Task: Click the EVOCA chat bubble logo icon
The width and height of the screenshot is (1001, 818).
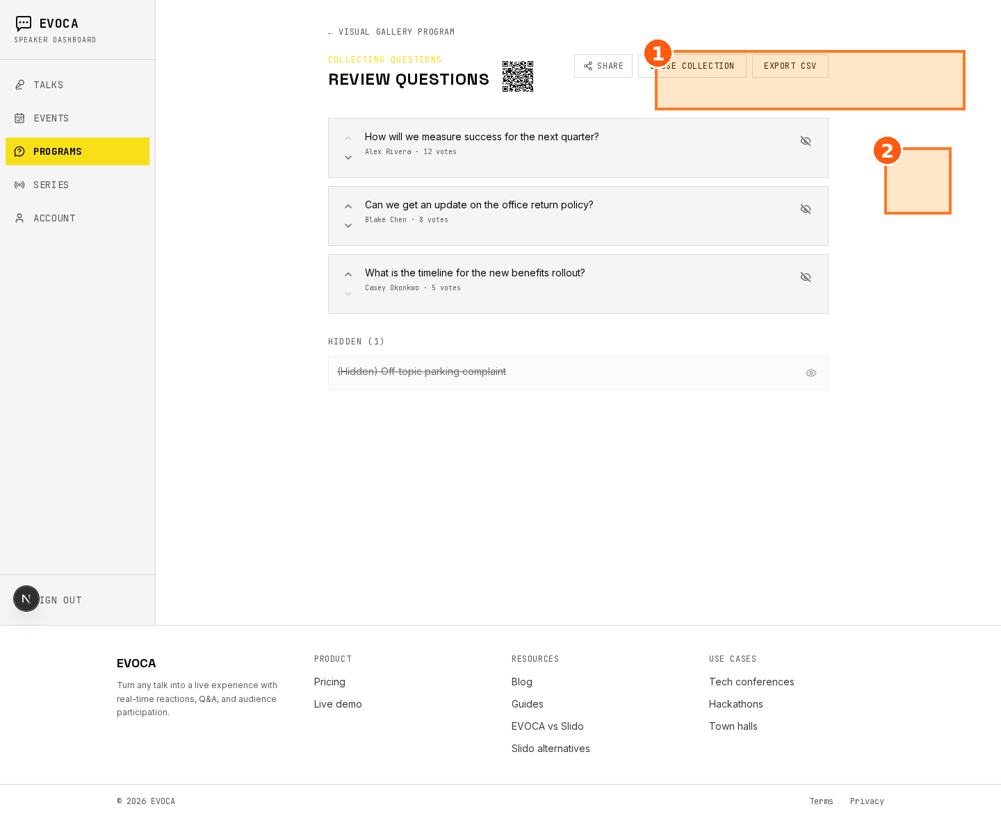Action: (x=24, y=24)
